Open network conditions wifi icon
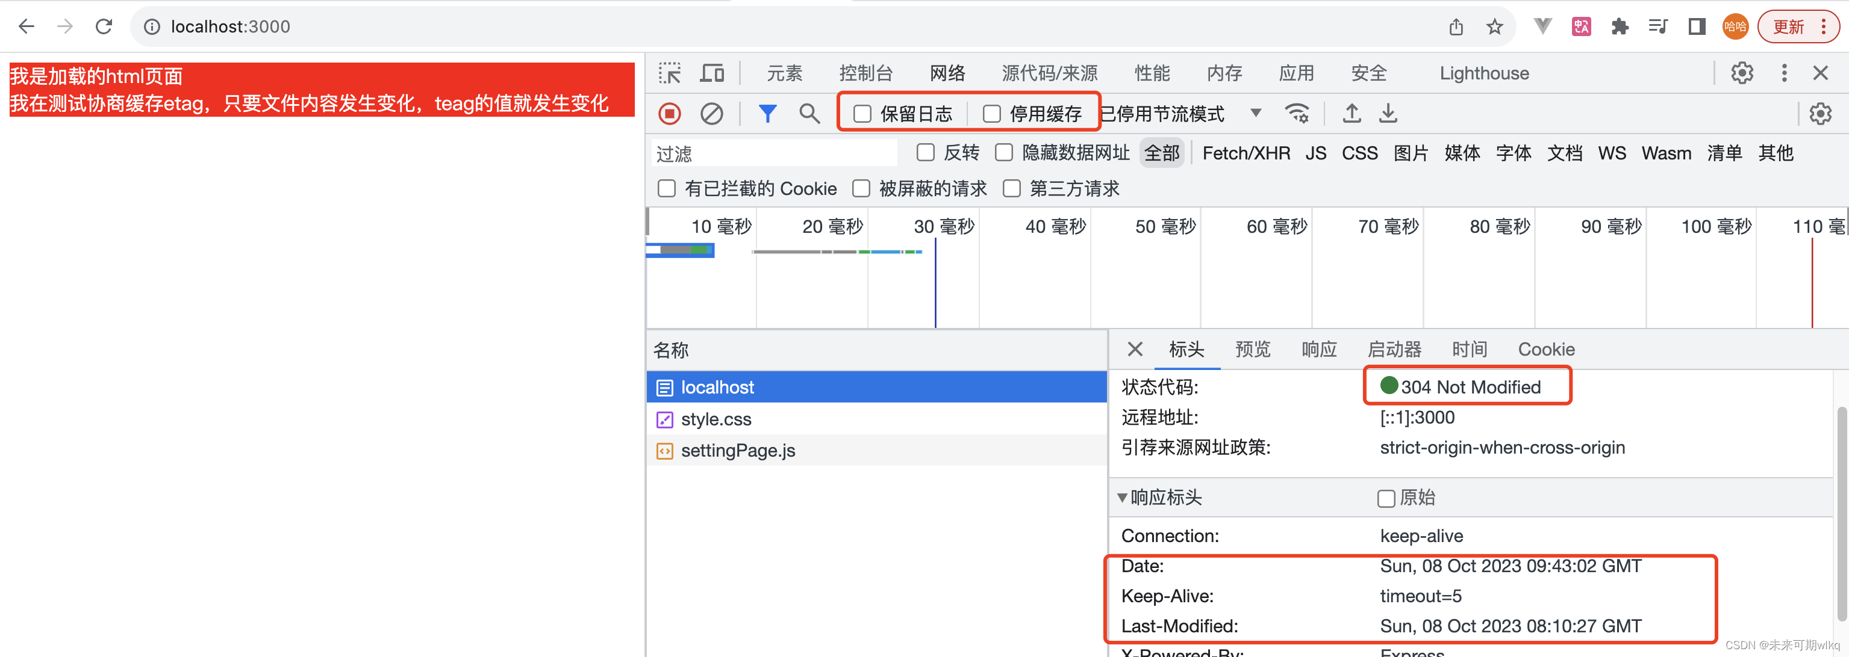 tap(1297, 114)
